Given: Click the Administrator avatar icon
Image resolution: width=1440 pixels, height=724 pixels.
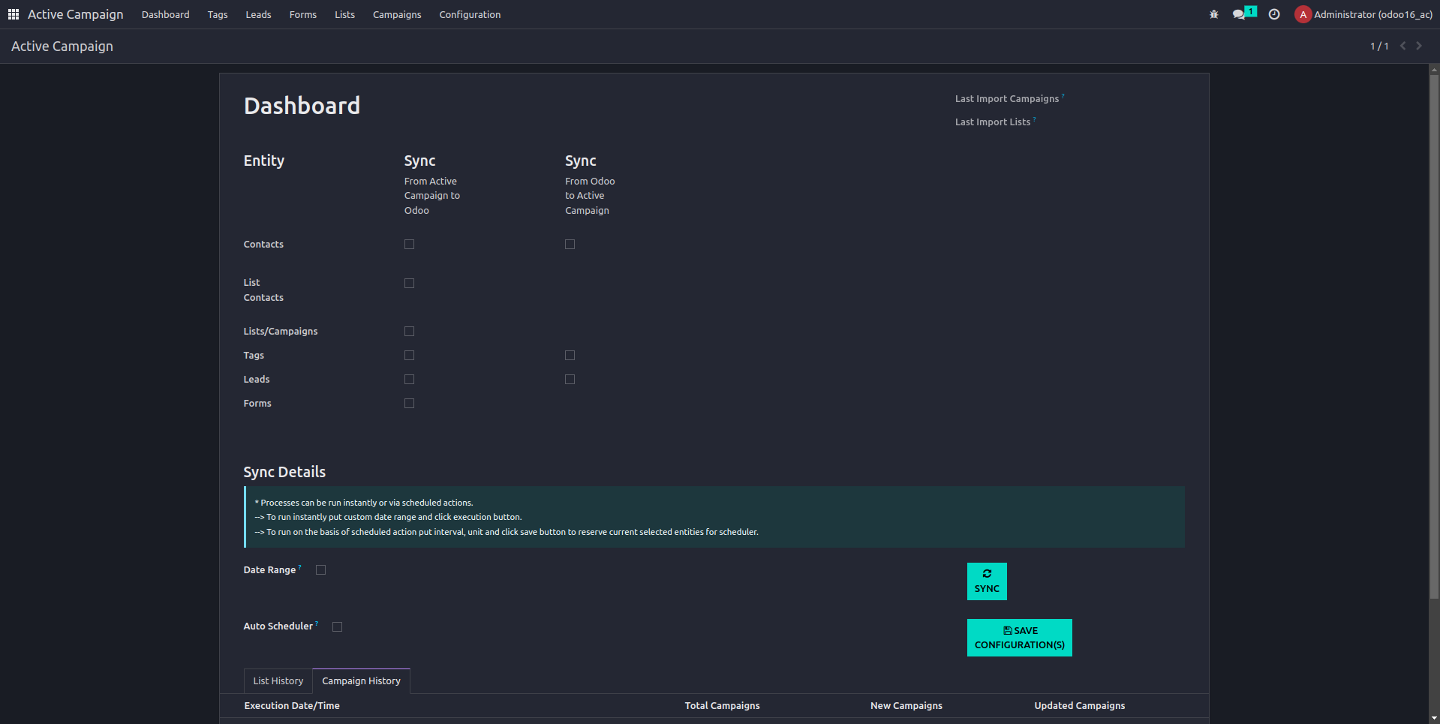Looking at the screenshot, I should (x=1303, y=14).
